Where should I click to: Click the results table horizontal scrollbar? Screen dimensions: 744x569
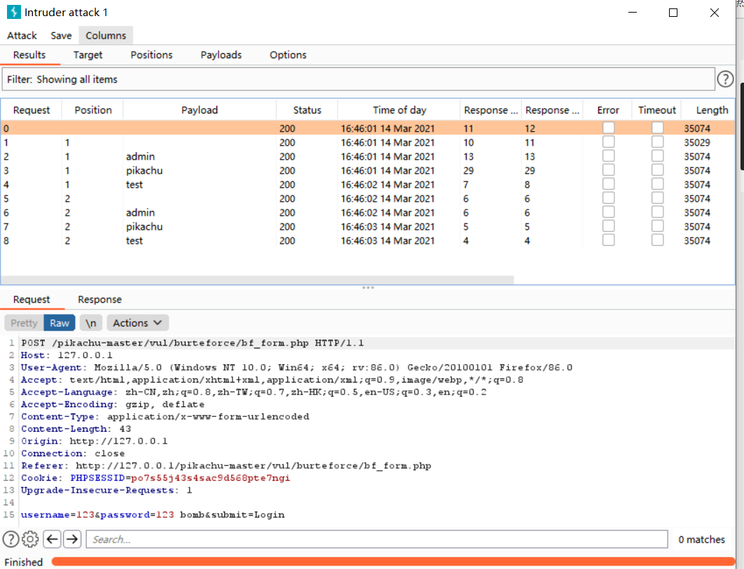[257, 280]
